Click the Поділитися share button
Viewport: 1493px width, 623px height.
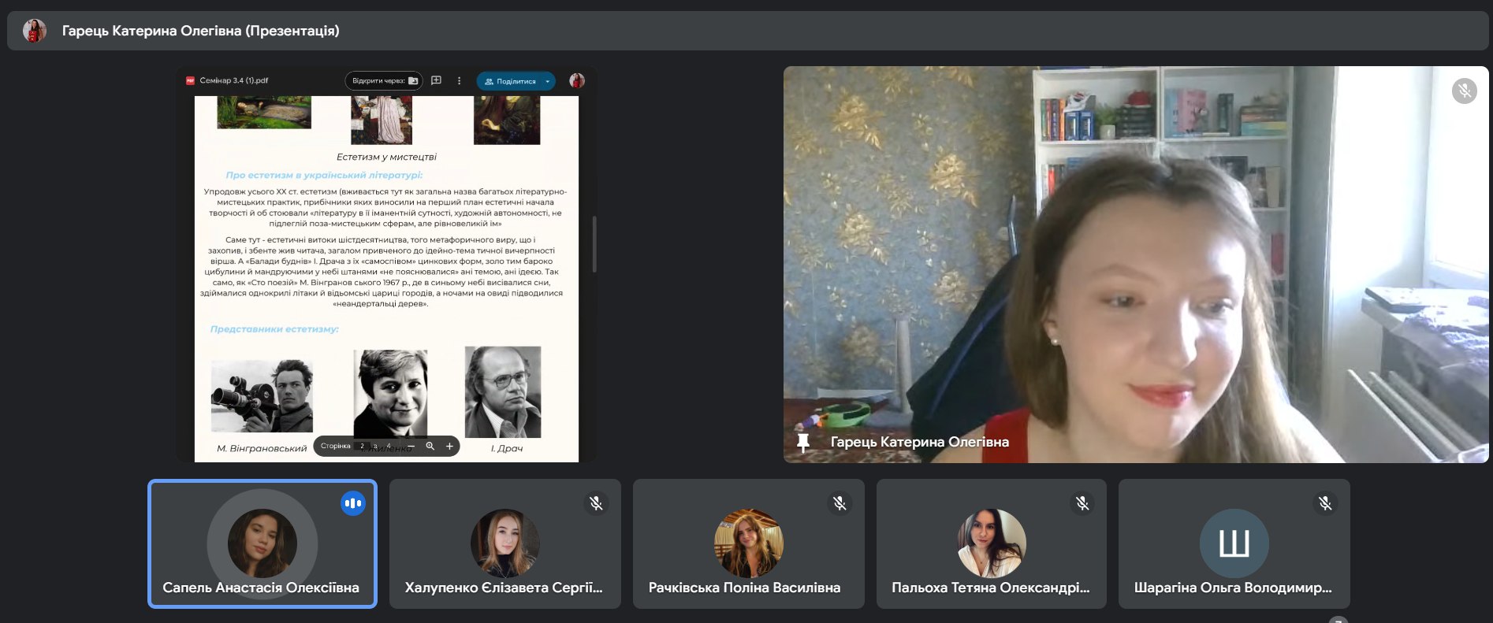(x=510, y=81)
